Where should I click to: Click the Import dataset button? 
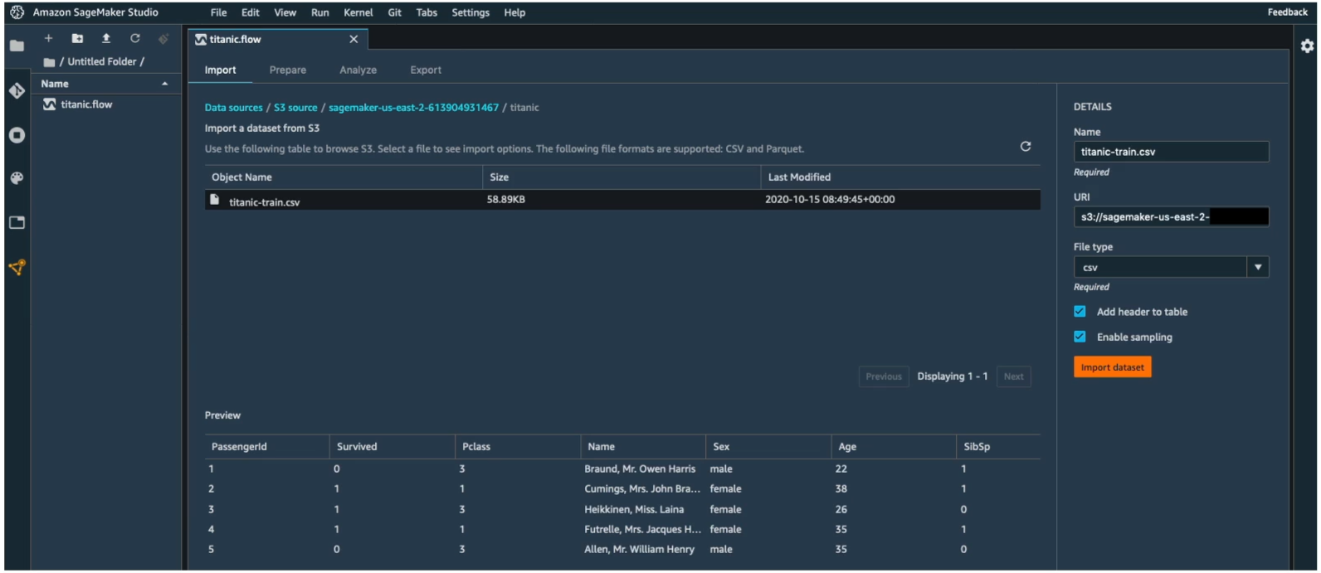coord(1112,367)
